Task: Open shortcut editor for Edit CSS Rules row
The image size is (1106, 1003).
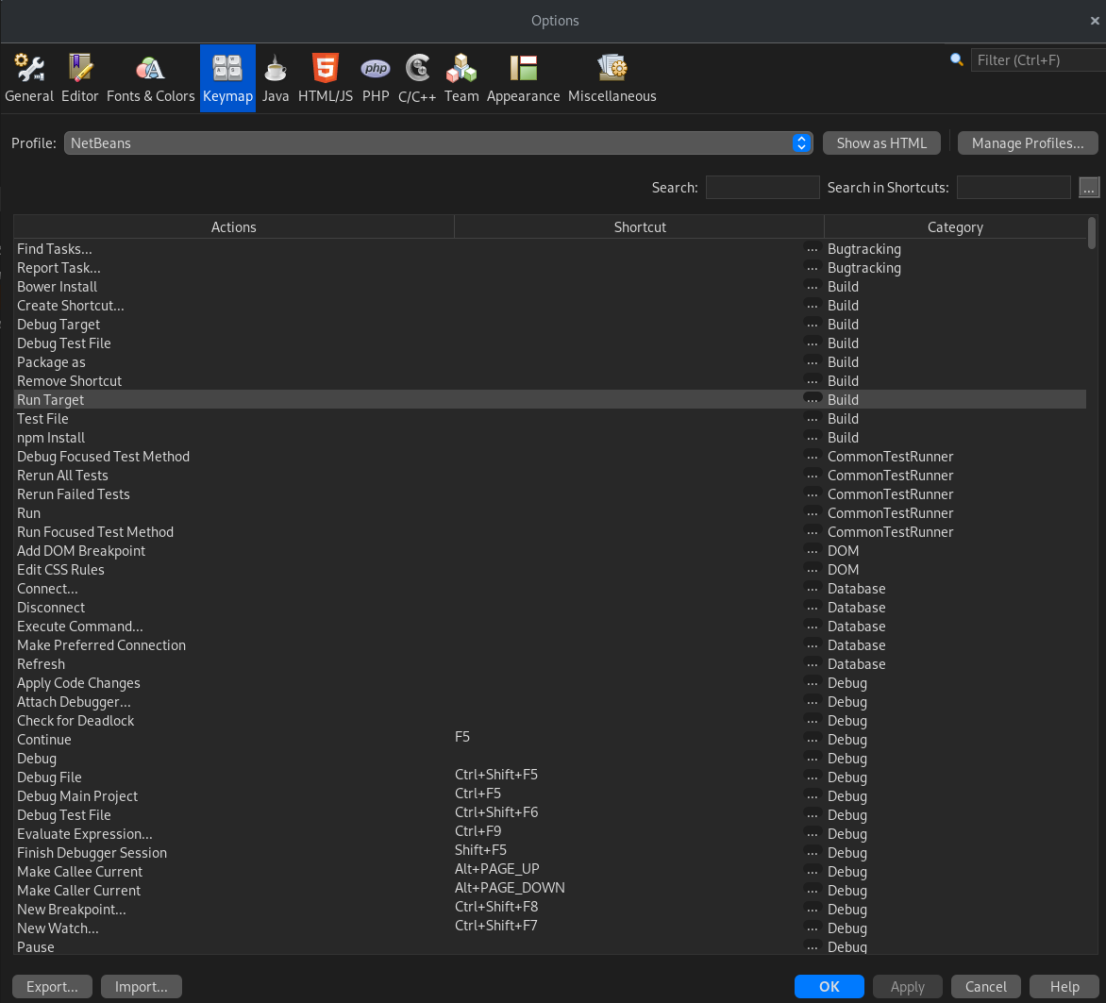Action: 812,570
